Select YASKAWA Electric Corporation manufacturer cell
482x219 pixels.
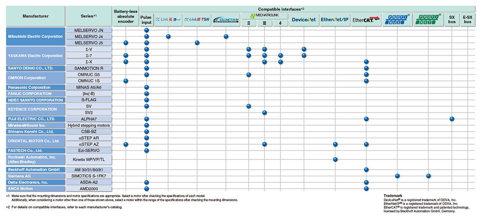(x=35, y=55)
